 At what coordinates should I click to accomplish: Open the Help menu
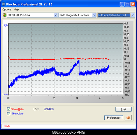point(16,9)
